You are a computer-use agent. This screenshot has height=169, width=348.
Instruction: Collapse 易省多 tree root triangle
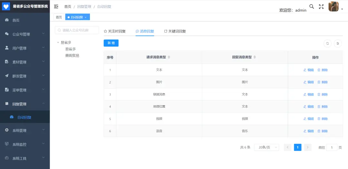pos(58,43)
